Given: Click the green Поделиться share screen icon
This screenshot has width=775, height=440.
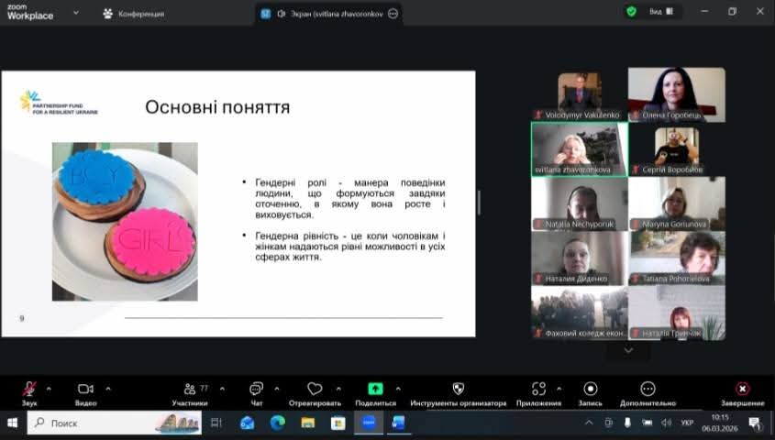Looking at the screenshot, I should [375, 390].
